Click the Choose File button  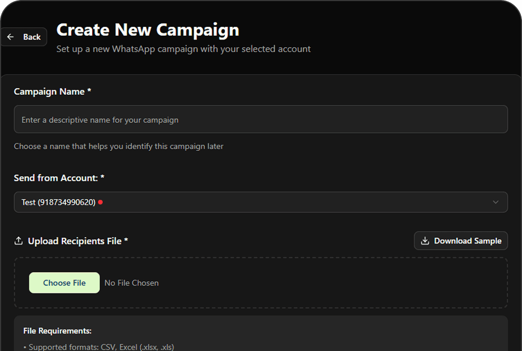[64, 283]
